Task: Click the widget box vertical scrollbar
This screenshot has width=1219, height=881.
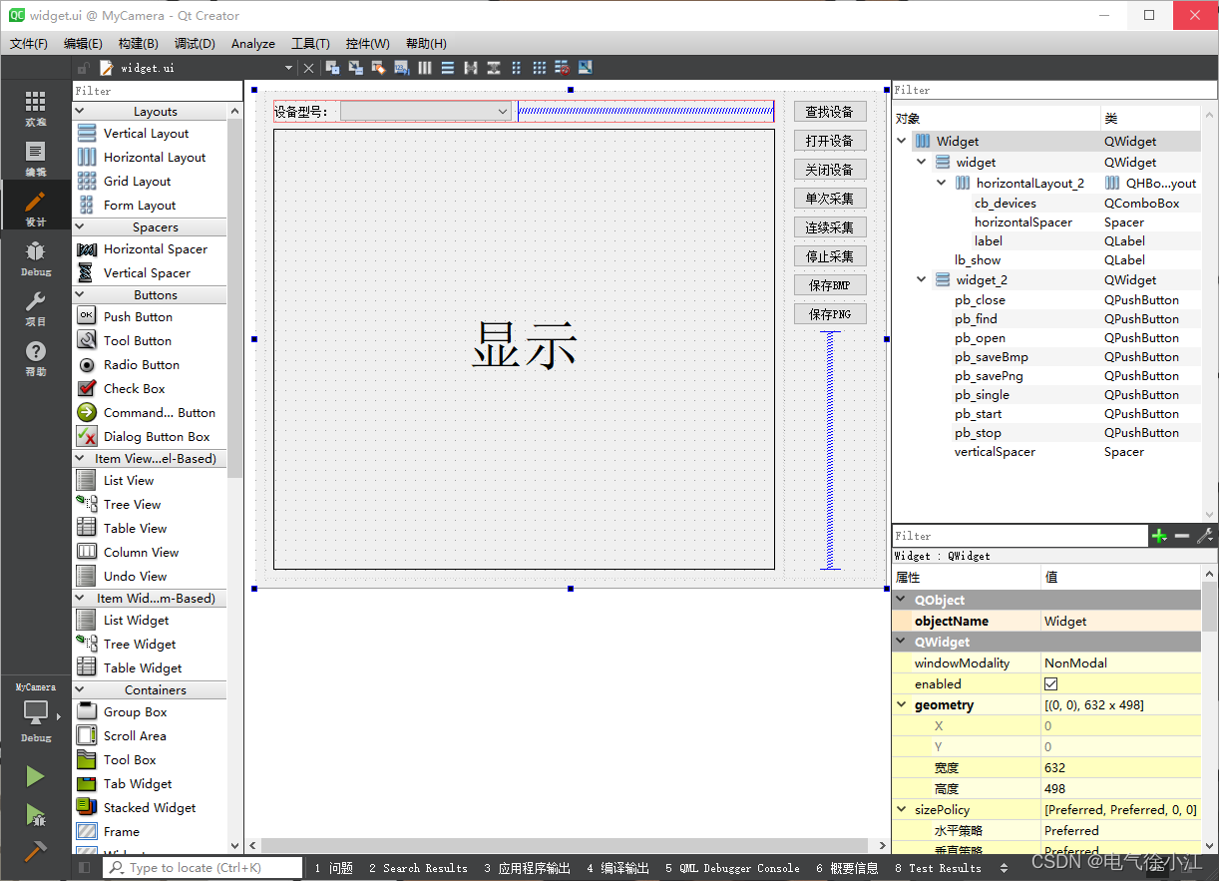Action: click(x=235, y=299)
